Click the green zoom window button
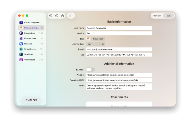Screen dimensions: 188x117 tap(27, 16)
